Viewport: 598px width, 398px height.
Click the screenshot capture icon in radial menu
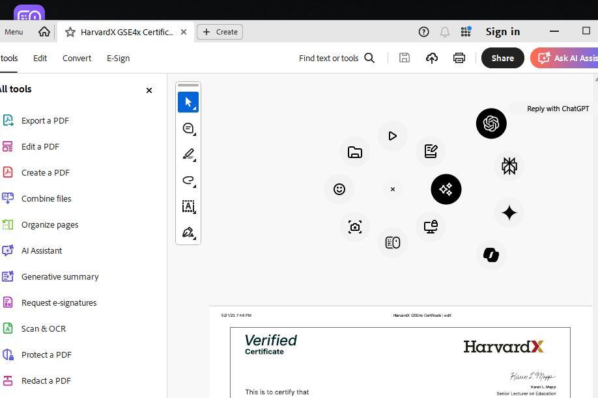pos(355,227)
